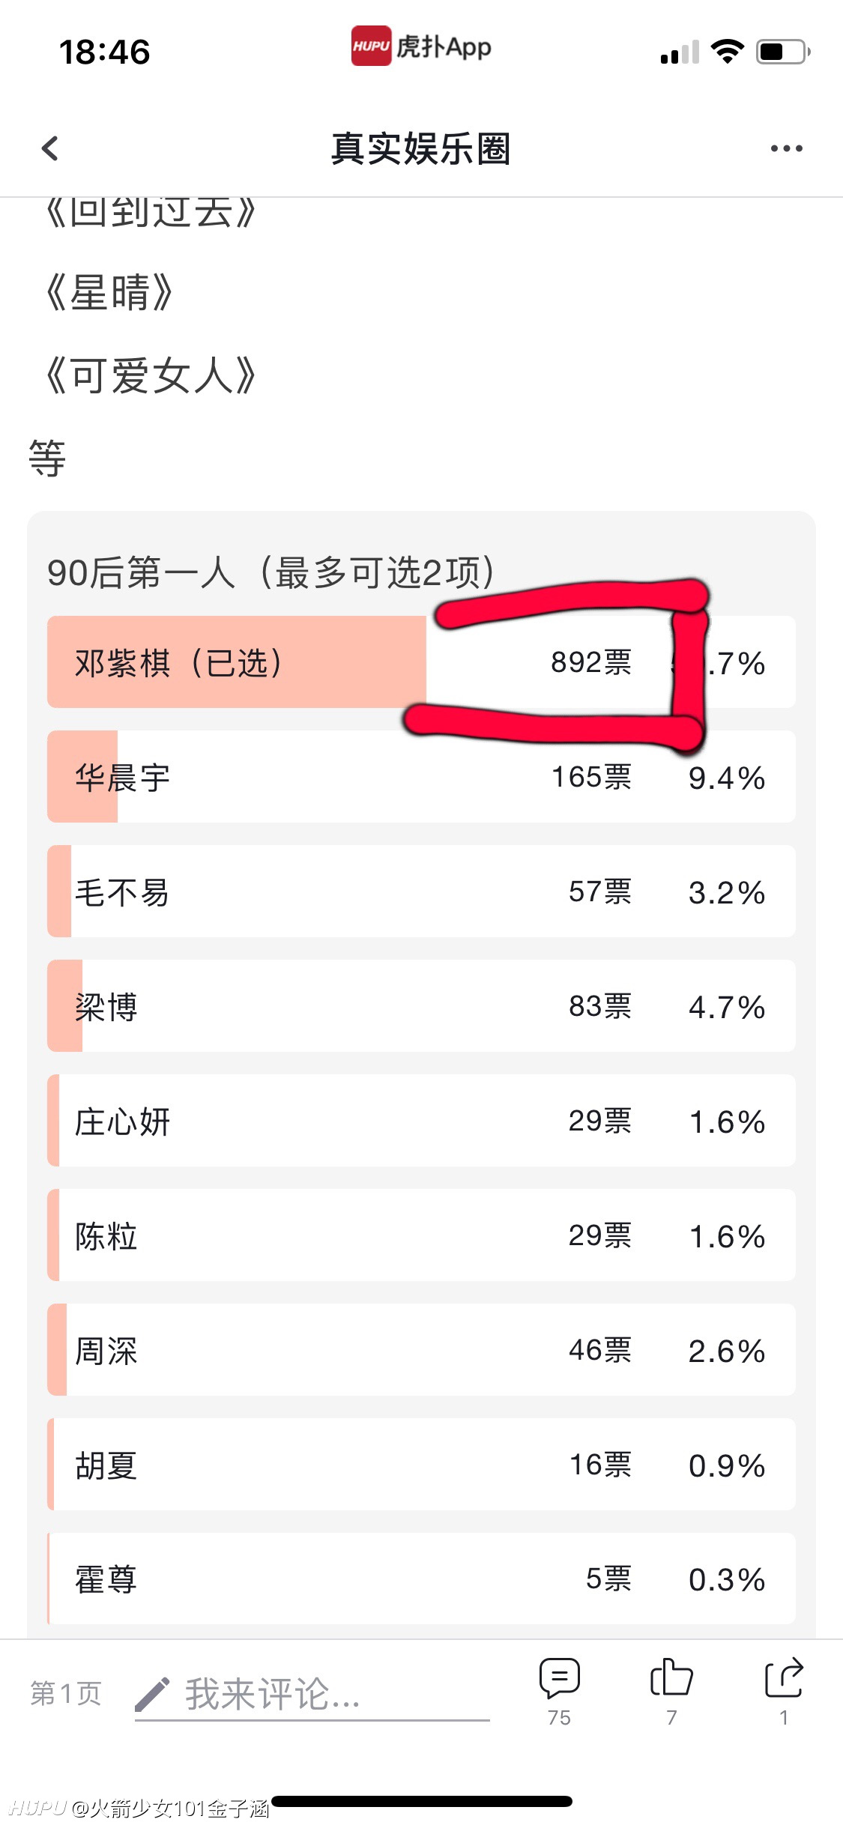Viewport: 843px width, 1825px height.
Task: Tap the thumbs-up like icon
Action: [671, 1678]
